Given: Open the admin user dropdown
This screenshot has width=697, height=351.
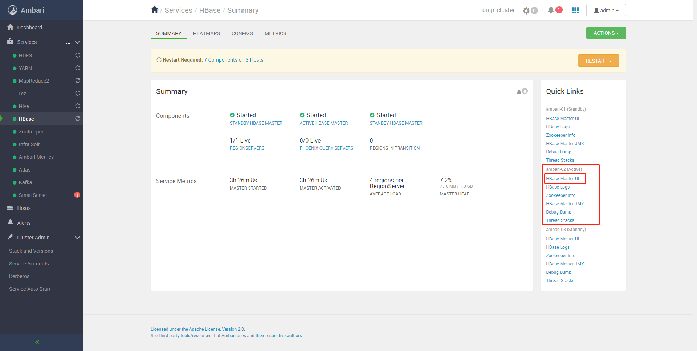Looking at the screenshot, I should tap(606, 11).
